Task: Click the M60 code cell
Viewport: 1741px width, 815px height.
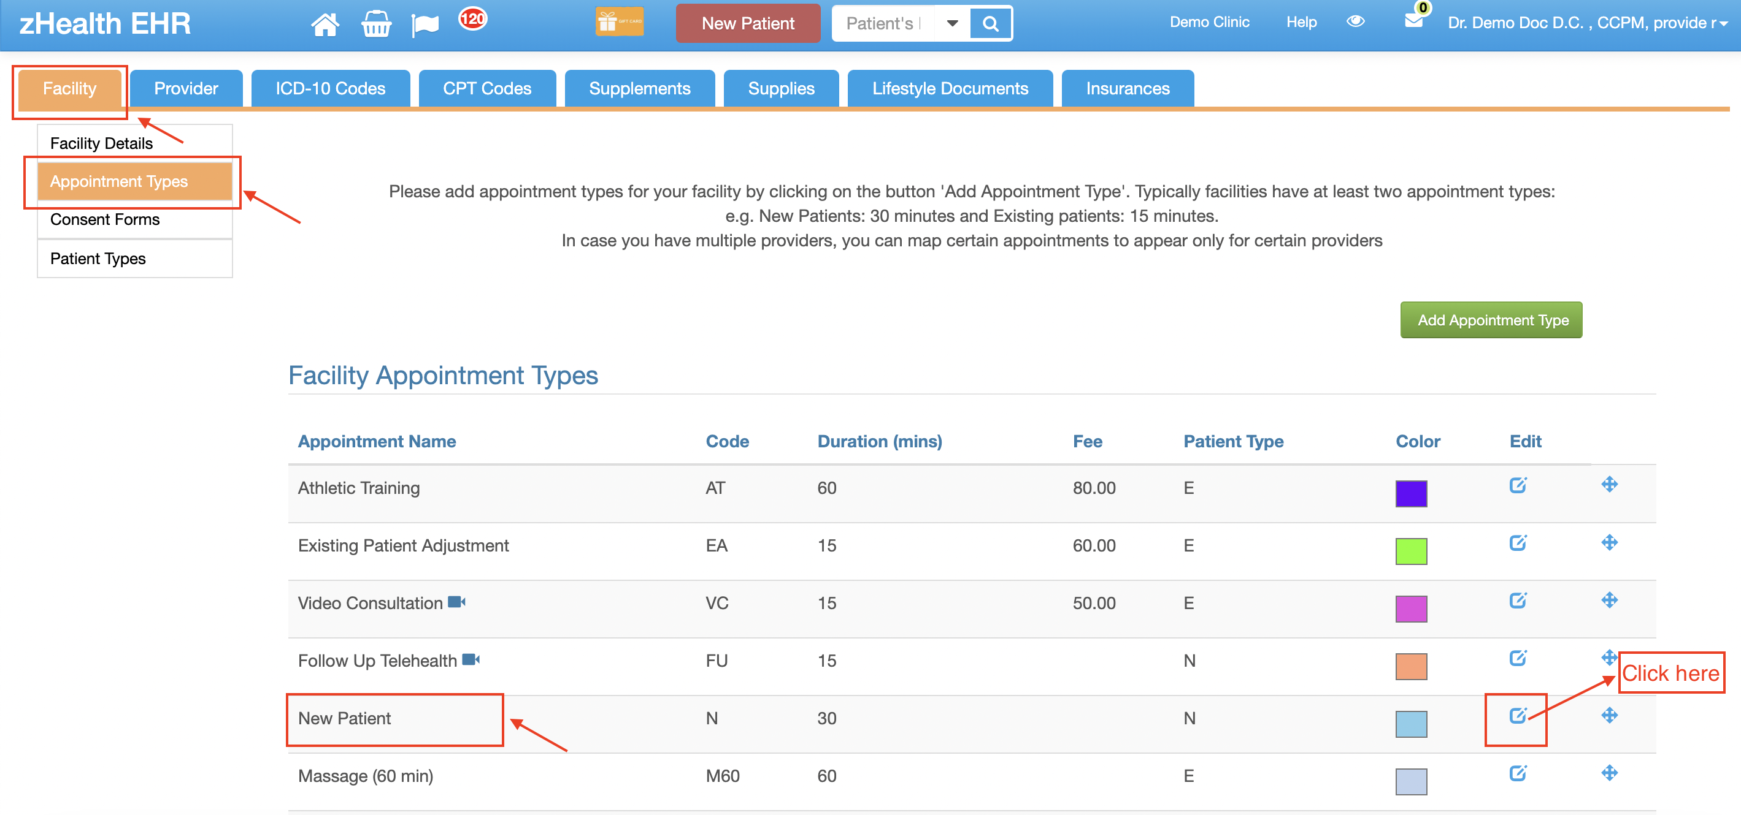Action: (723, 776)
